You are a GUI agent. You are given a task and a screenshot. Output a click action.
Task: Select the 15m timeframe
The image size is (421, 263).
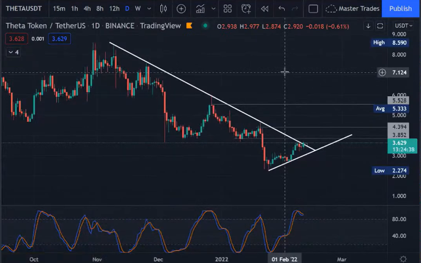pos(59,9)
